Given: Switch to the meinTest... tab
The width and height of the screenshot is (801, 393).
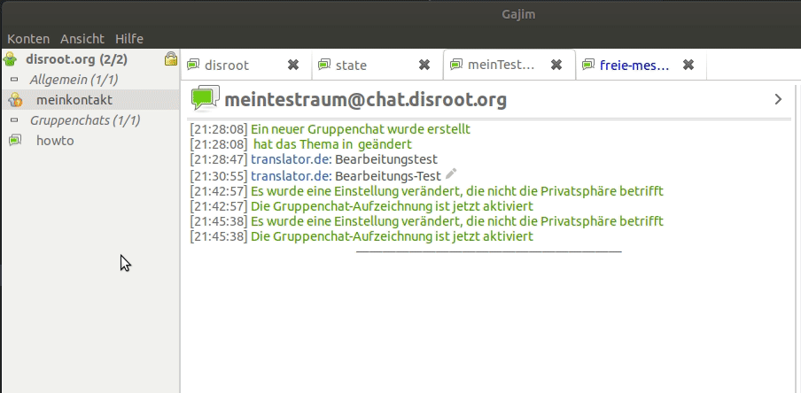Looking at the screenshot, I should (x=501, y=65).
